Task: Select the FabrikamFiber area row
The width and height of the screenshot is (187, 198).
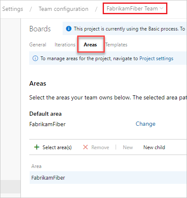Action: pos(108,178)
